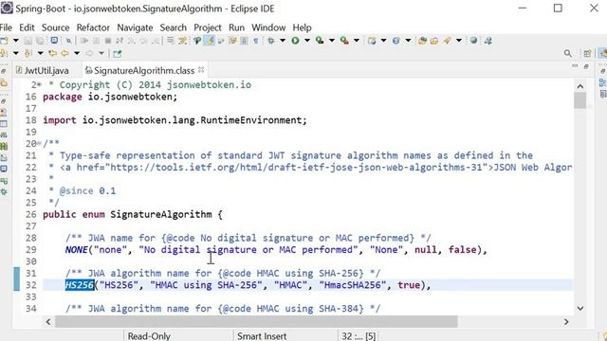Click the vertical scrollbar up arrow
This screenshot has width=607, height=341.
579,86
